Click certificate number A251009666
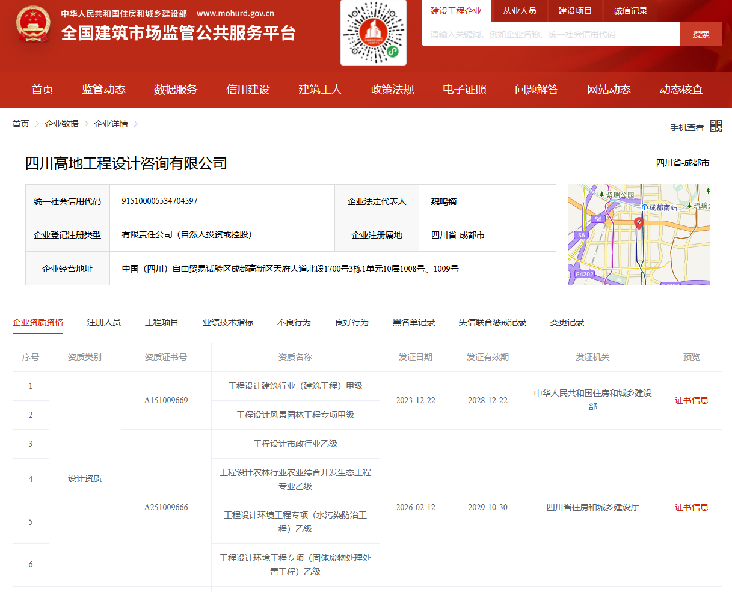The height and width of the screenshot is (592, 732). pyautogui.click(x=166, y=507)
